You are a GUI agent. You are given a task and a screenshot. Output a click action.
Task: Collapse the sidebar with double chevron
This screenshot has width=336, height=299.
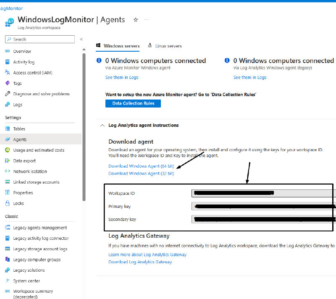tap(81, 39)
